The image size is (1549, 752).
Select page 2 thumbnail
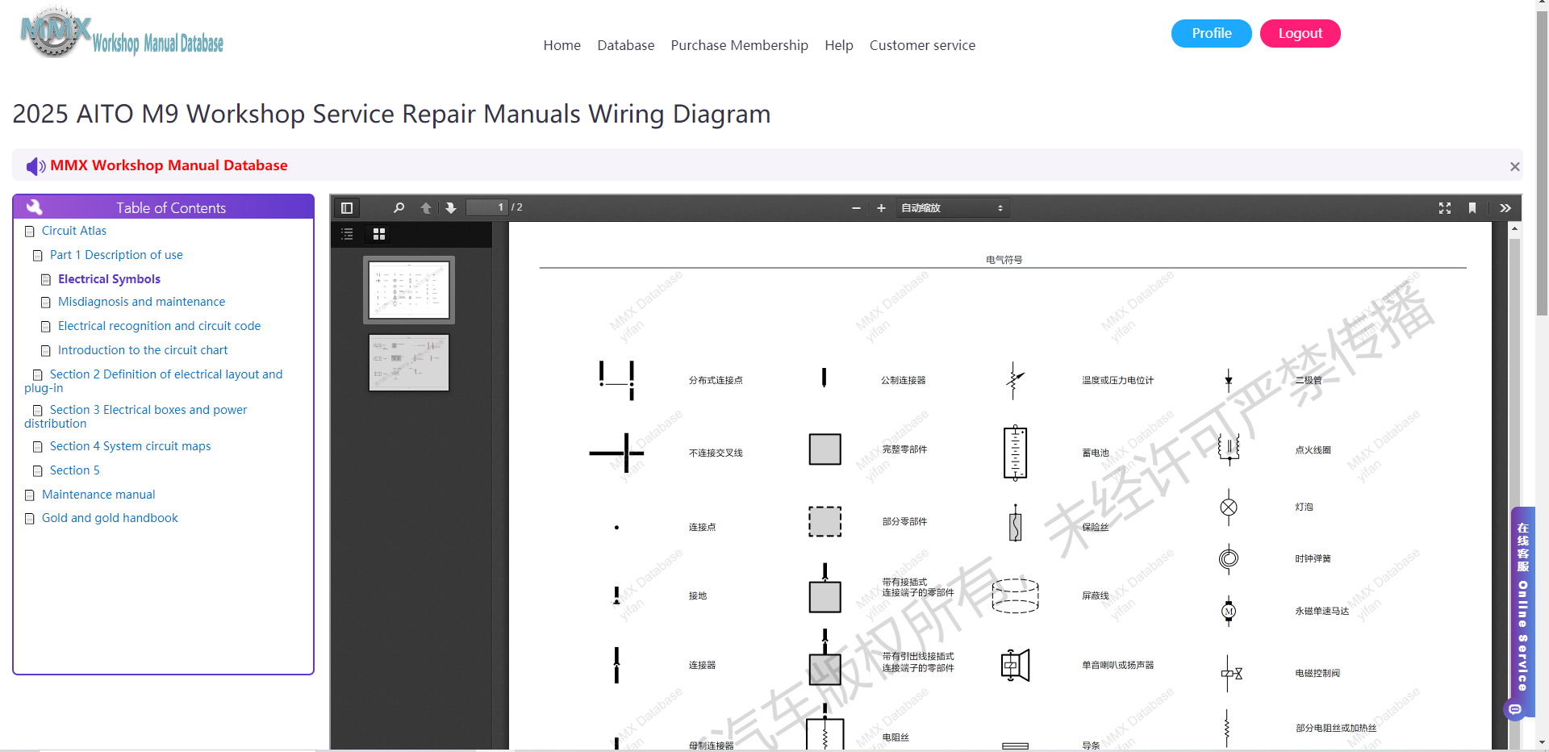(409, 363)
